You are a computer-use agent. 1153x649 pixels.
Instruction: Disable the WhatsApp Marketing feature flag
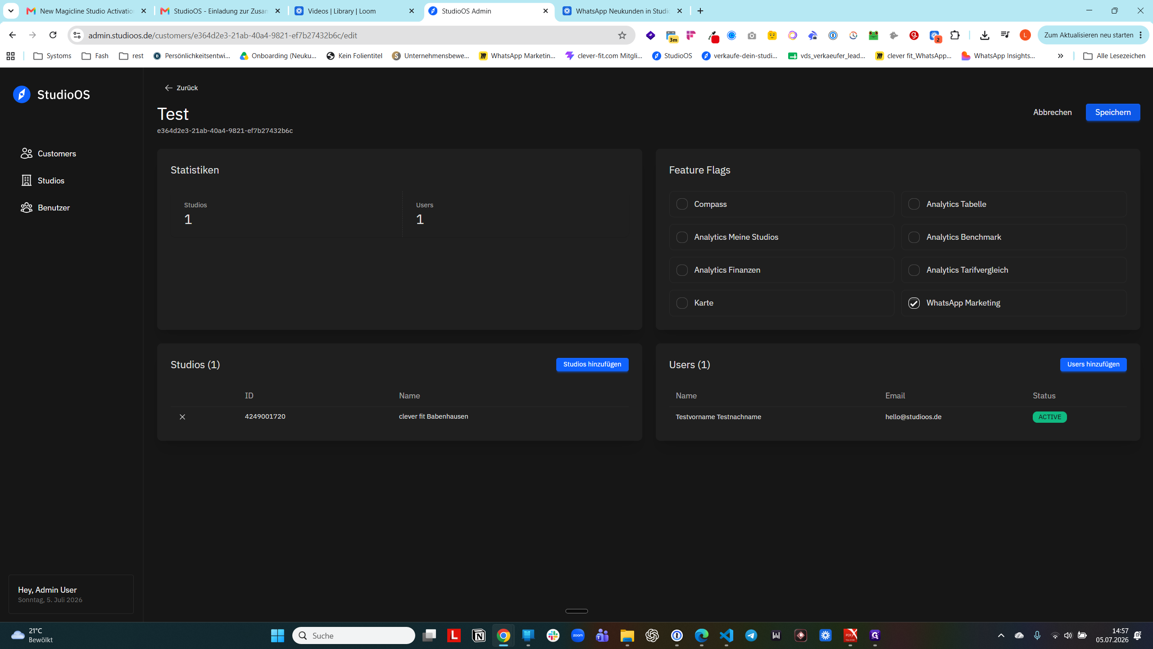pyautogui.click(x=914, y=303)
